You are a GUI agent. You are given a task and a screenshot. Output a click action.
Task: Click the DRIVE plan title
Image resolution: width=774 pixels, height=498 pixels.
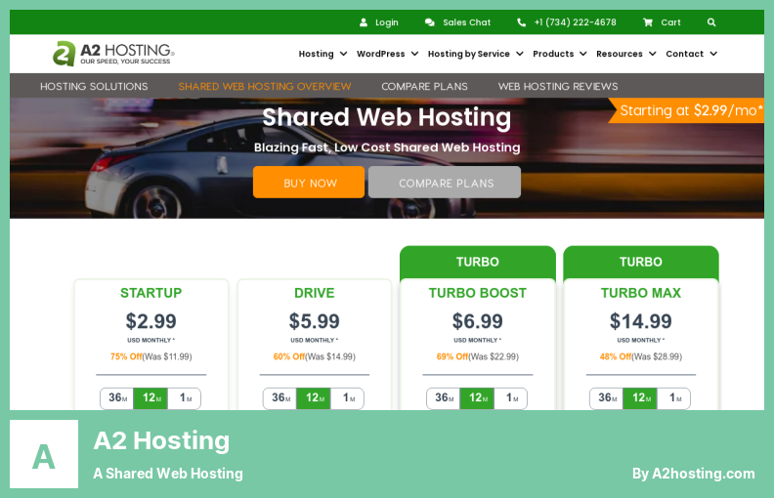315,293
